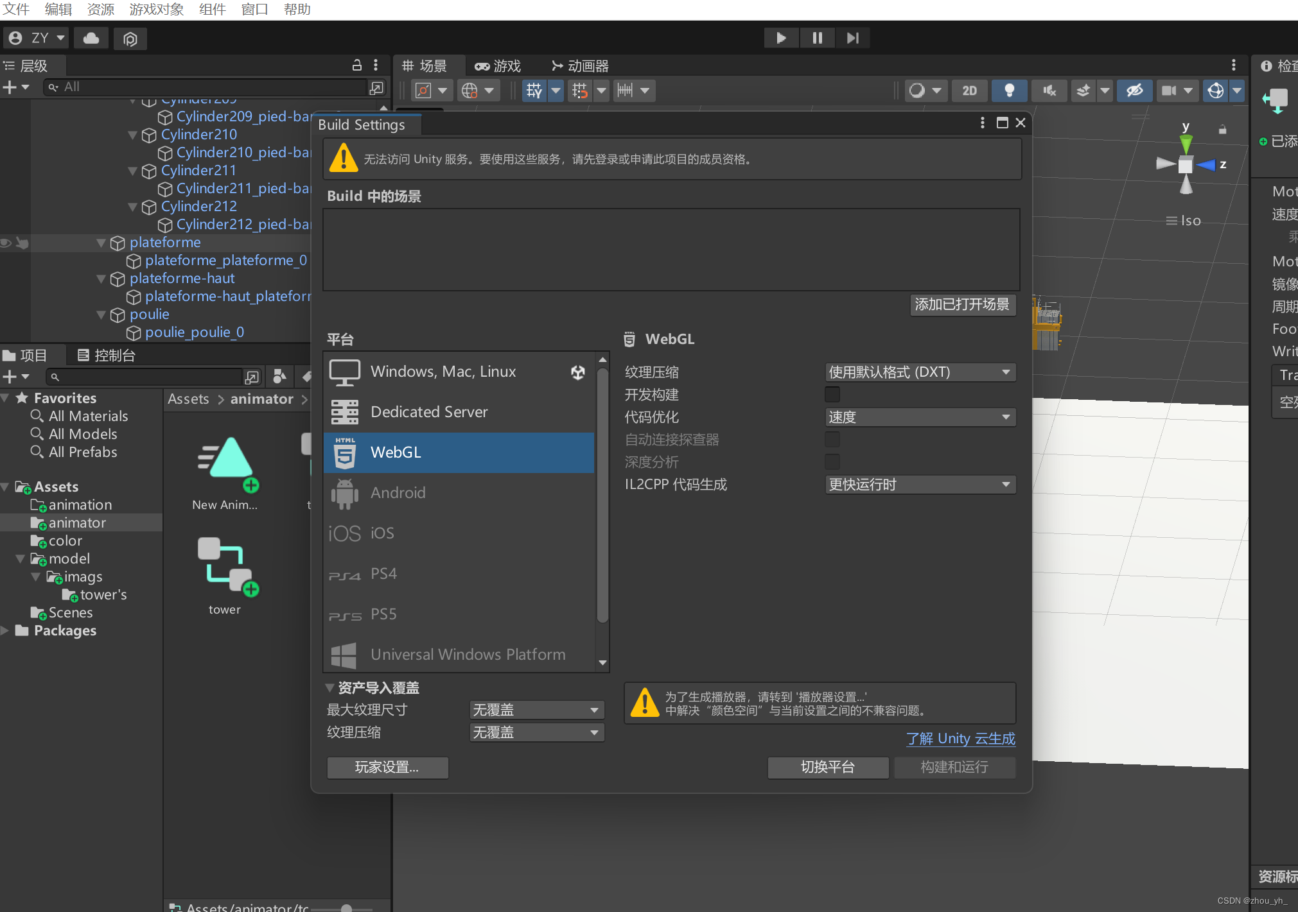The height and width of the screenshot is (912, 1298).
Task: Switch to the 游戏 tab
Action: (x=498, y=65)
